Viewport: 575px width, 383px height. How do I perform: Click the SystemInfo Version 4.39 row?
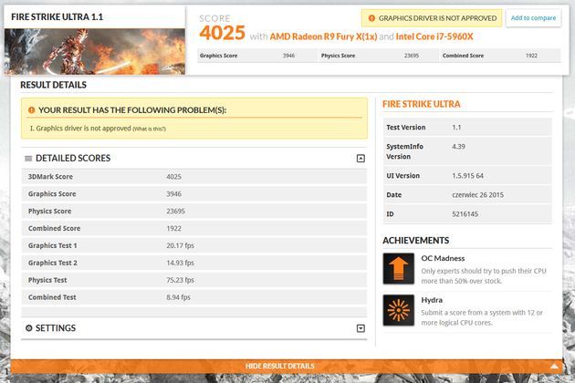pyautogui.click(x=467, y=151)
